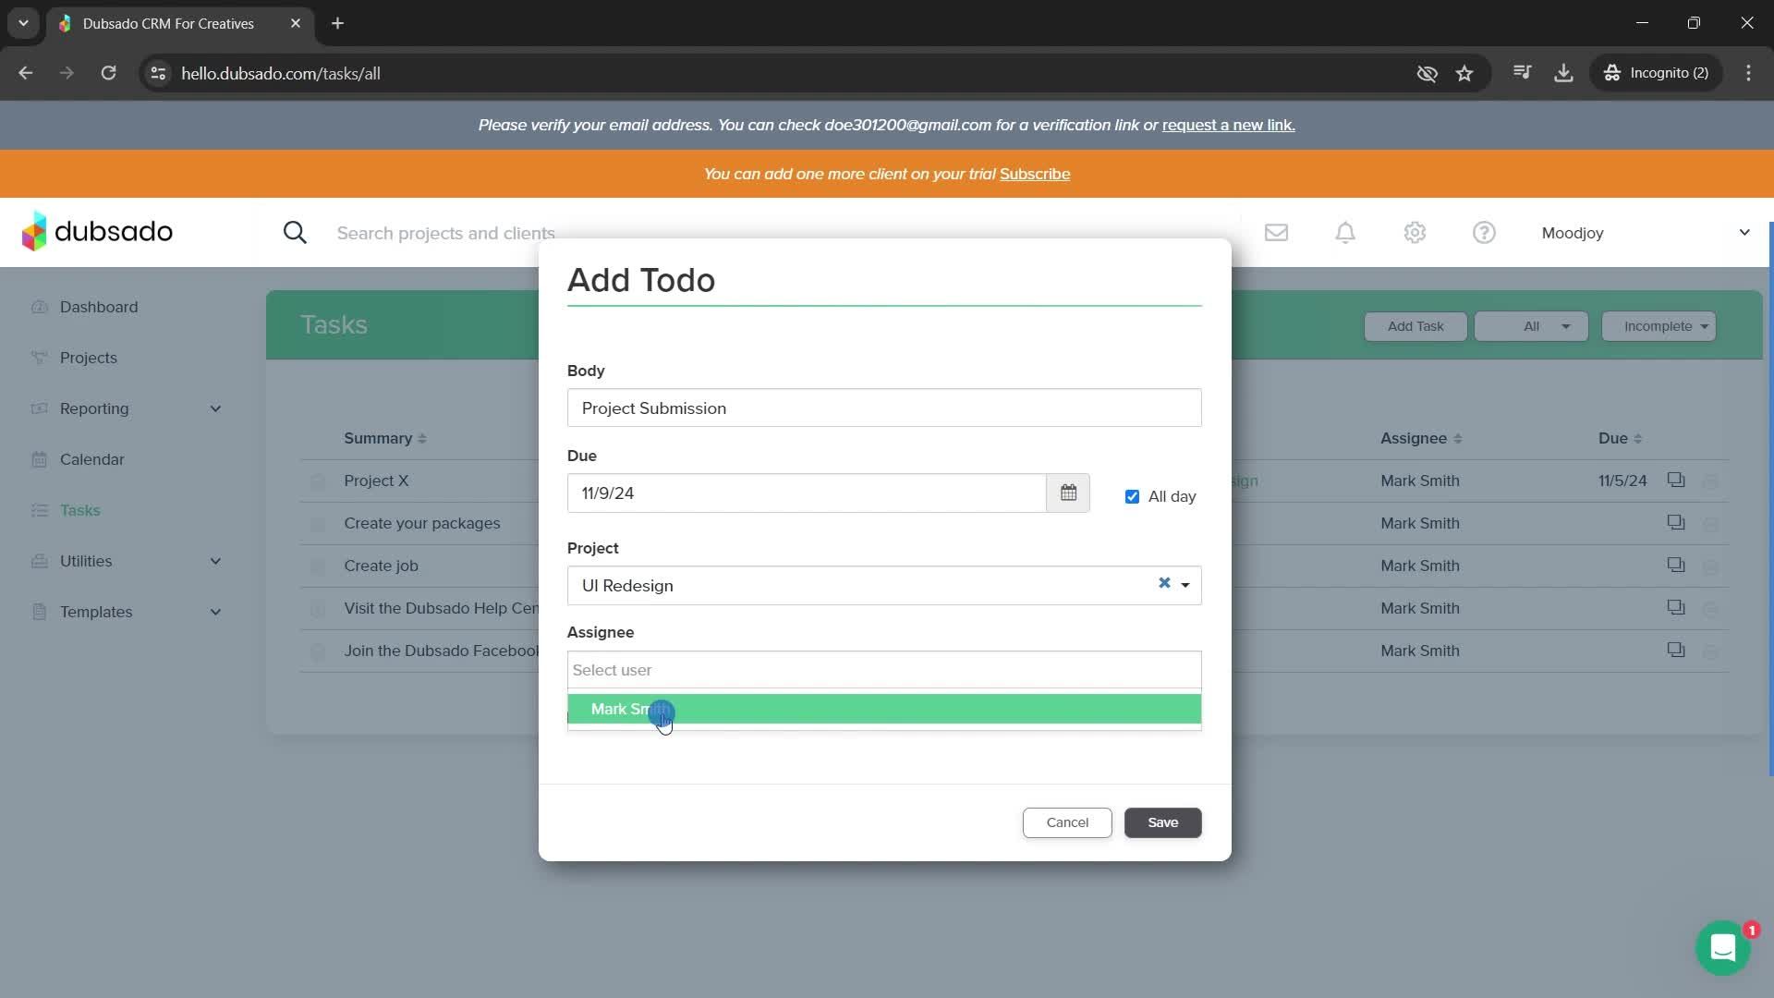Click request a new link
The image size is (1774, 998).
1228,125
